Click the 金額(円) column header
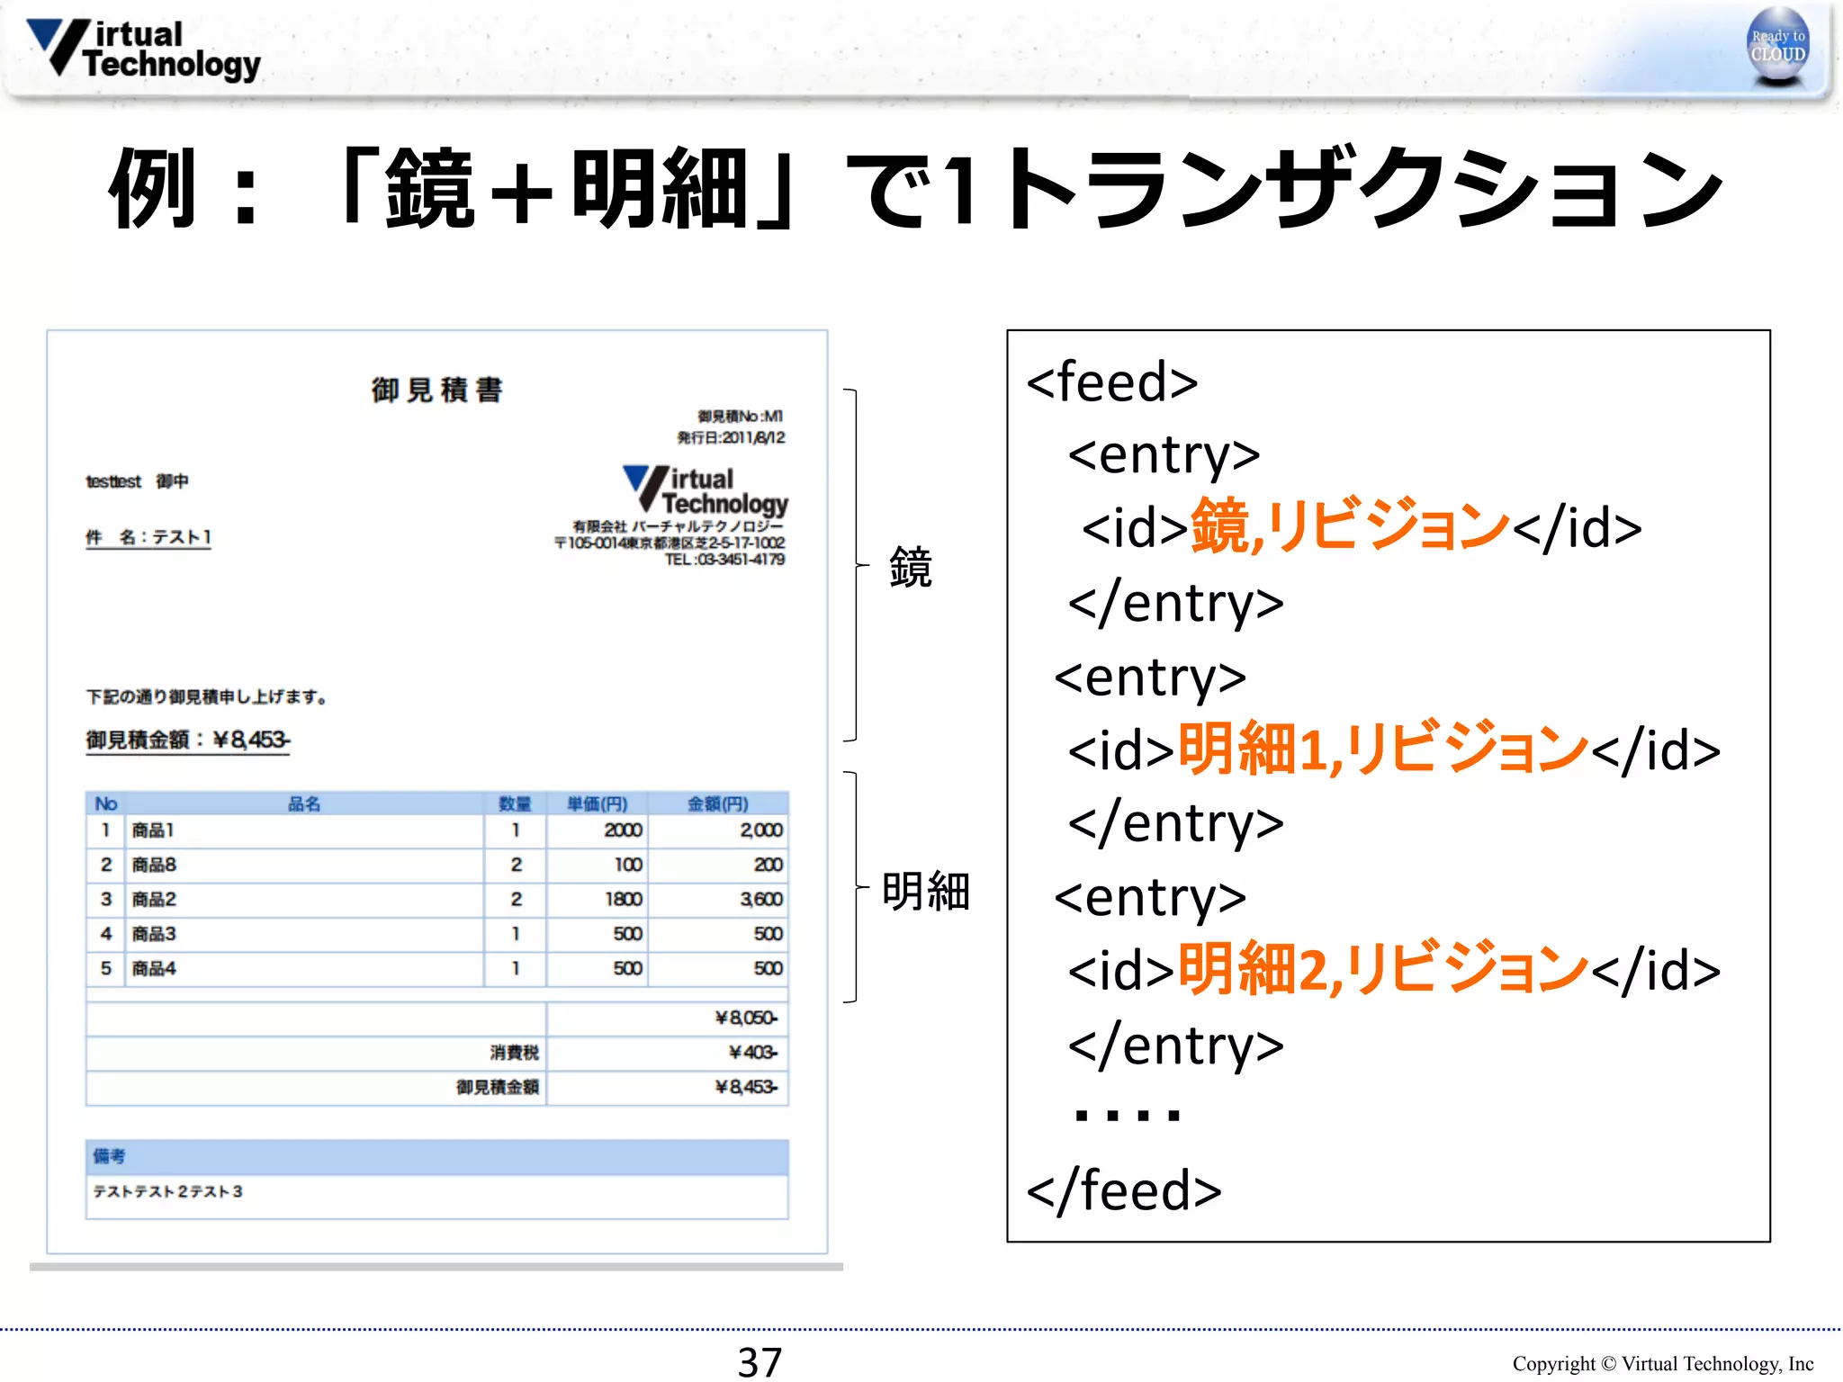 [717, 803]
